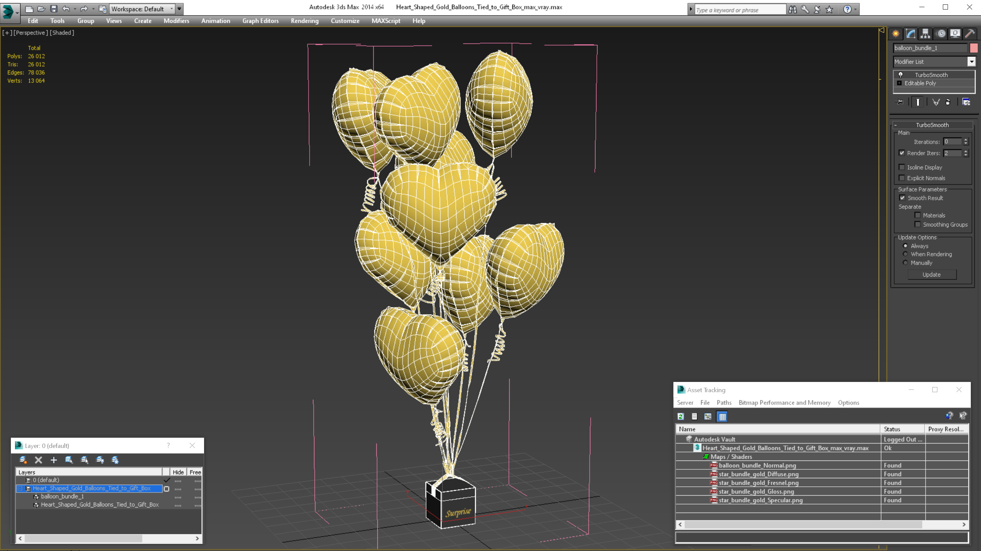Expand the Editable Poly stack entry
The height and width of the screenshot is (551, 981).
pyautogui.click(x=900, y=83)
